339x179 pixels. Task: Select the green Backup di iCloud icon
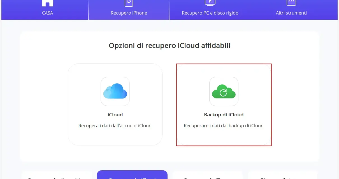click(224, 91)
